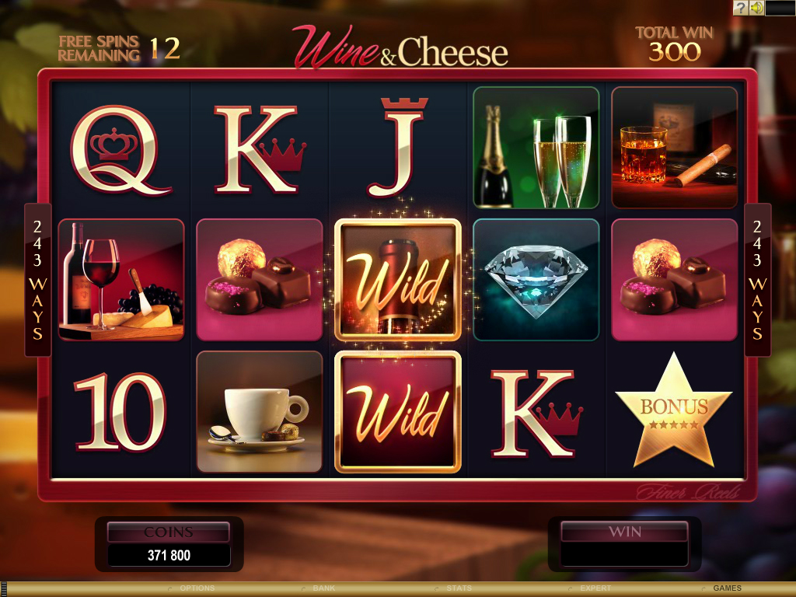The image size is (796, 597).
Task: Click the bottom Wild symbol in the third reel
Action: [398, 412]
